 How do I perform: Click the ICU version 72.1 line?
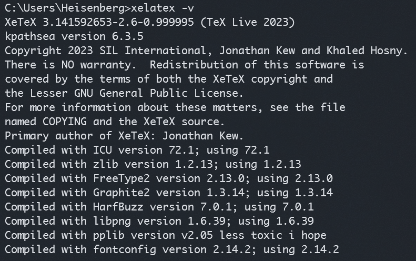pos(137,150)
